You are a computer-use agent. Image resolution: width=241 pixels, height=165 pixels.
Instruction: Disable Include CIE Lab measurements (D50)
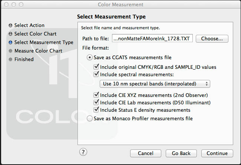click(x=97, y=102)
